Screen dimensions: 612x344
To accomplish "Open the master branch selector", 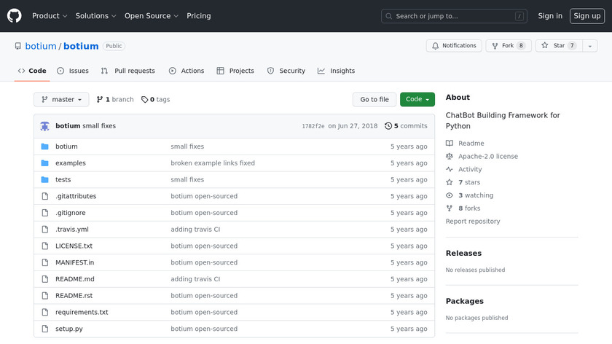I will coord(61,100).
